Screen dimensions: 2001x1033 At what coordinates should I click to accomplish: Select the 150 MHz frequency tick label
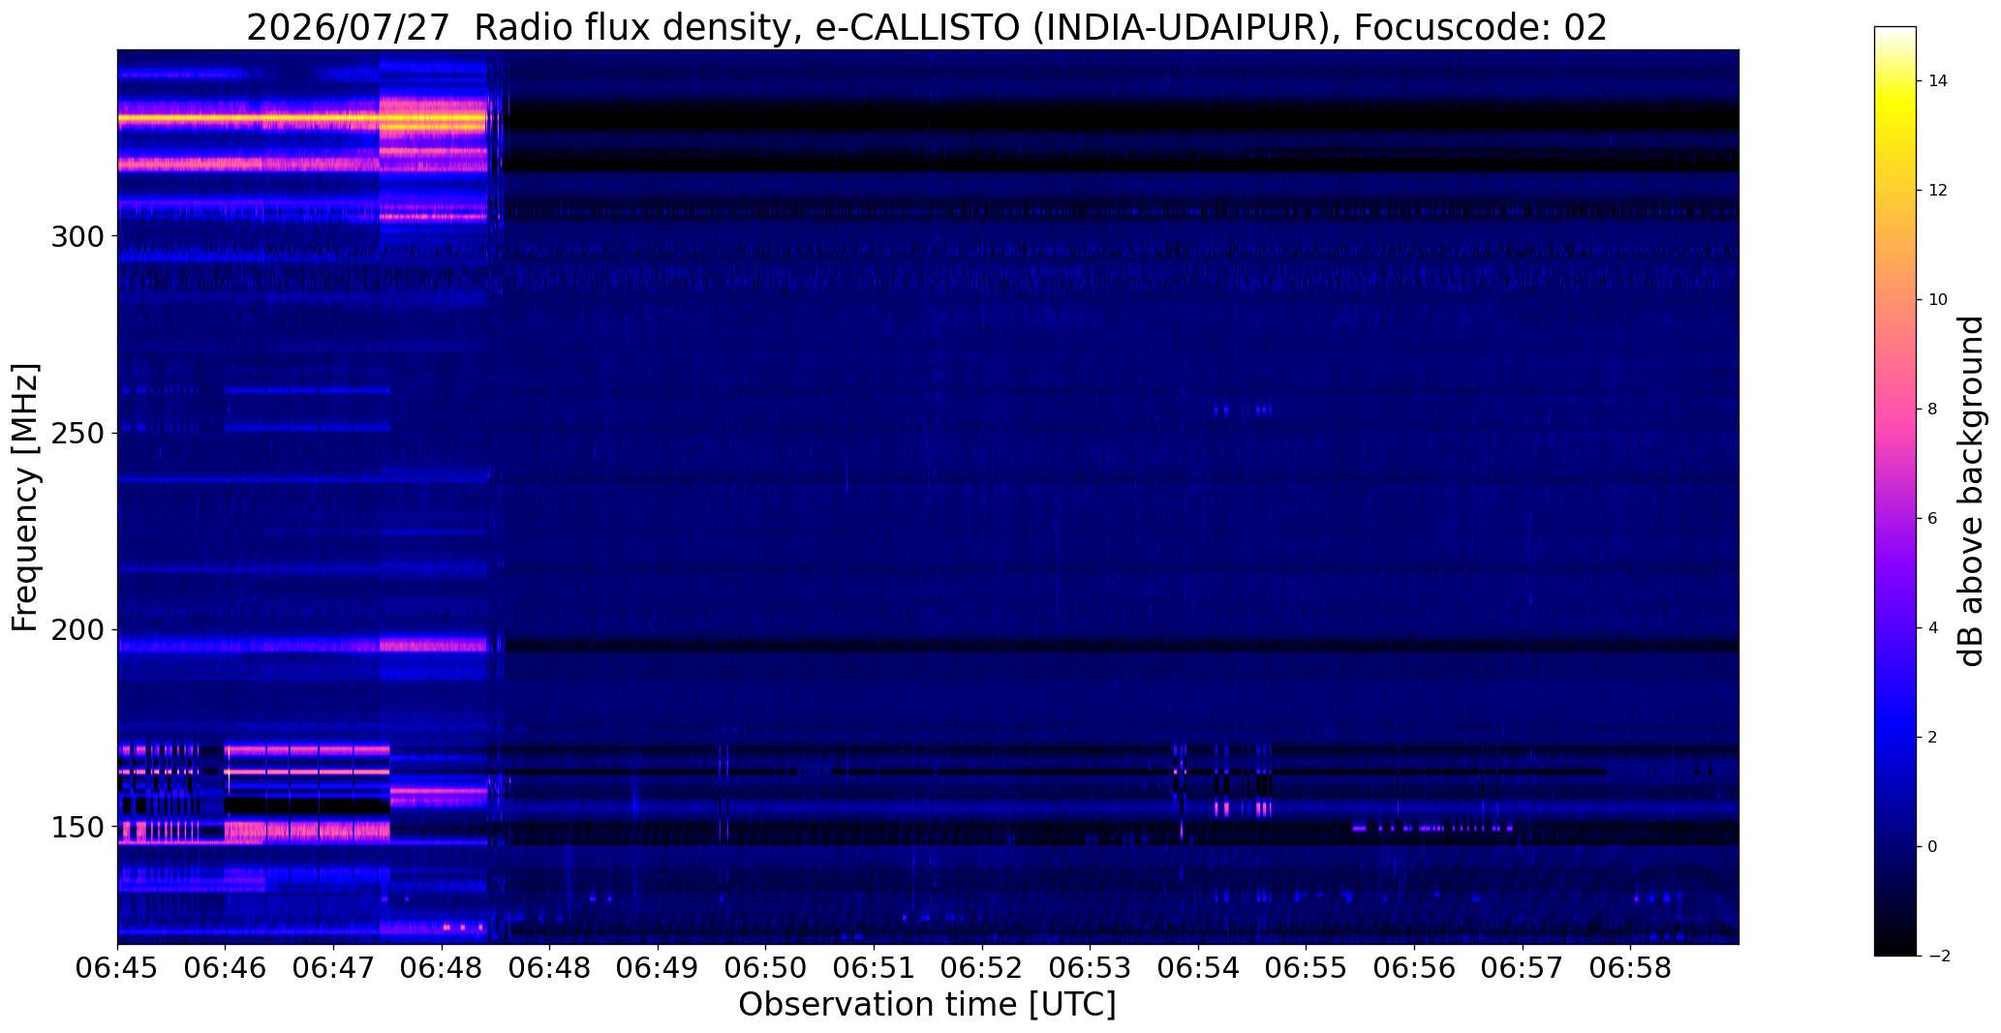coord(77,827)
